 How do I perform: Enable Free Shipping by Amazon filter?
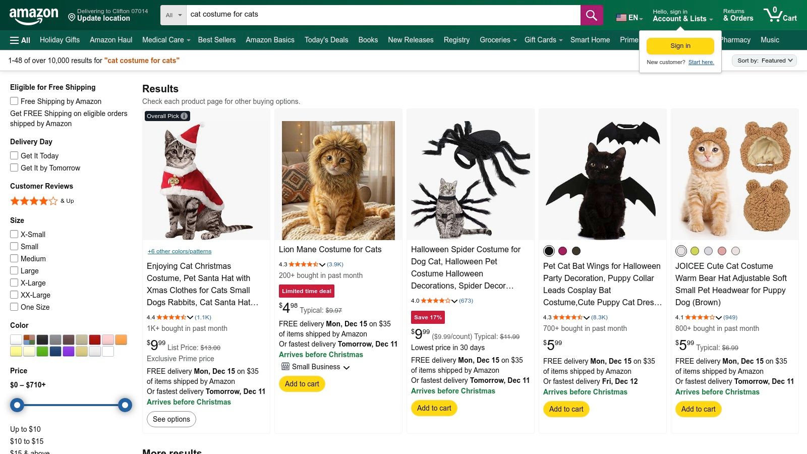pyautogui.click(x=14, y=101)
